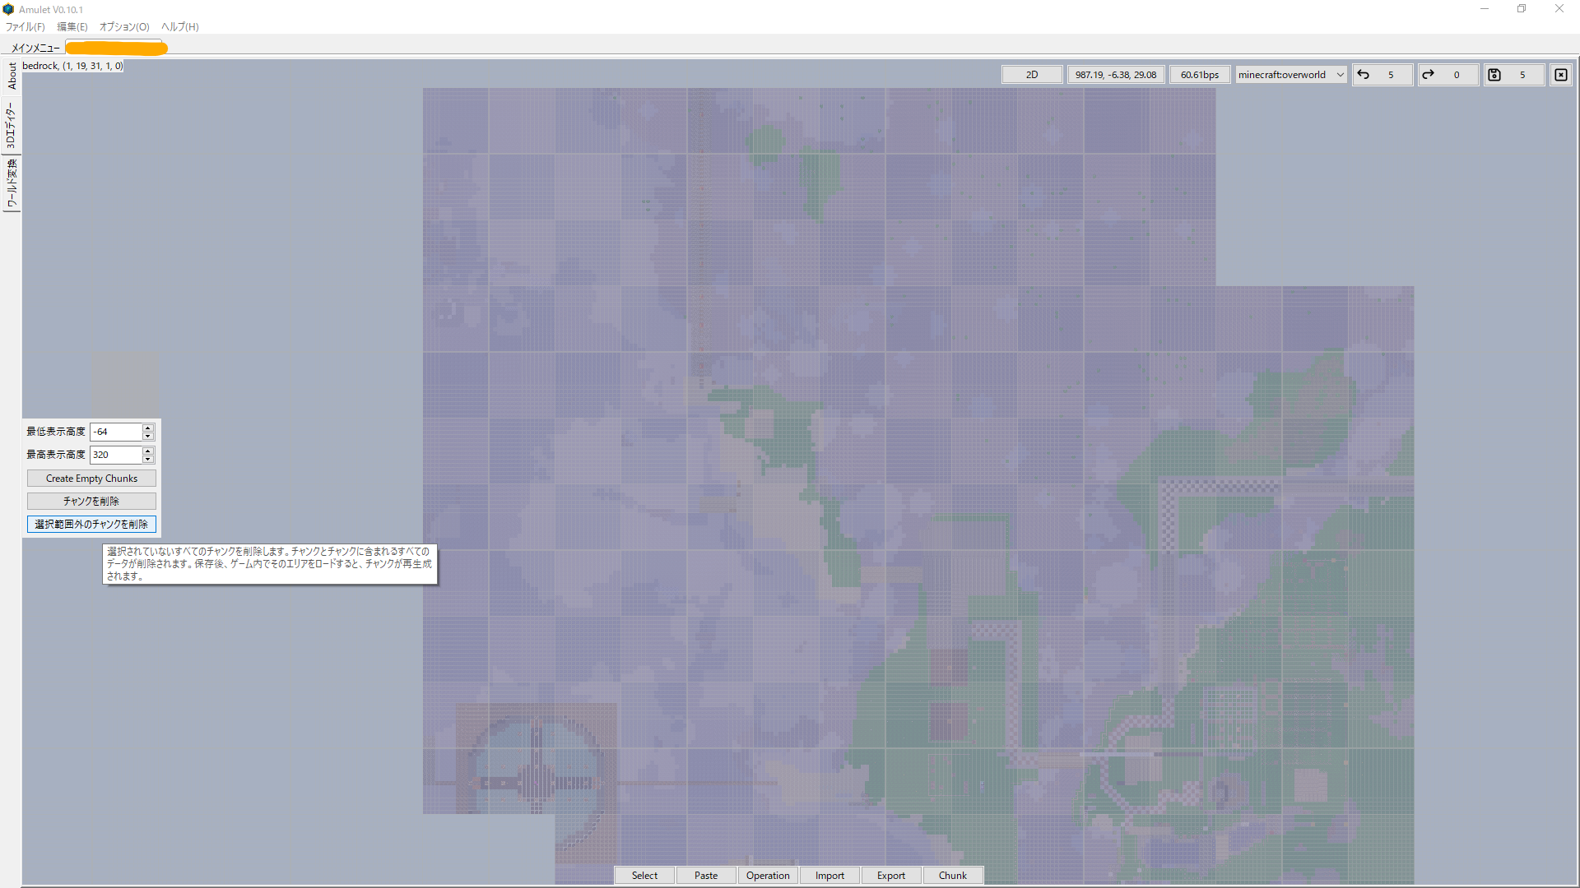The image size is (1580, 888).
Task: Select the Chunk tool at the bottom
Action: (x=952, y=876)
